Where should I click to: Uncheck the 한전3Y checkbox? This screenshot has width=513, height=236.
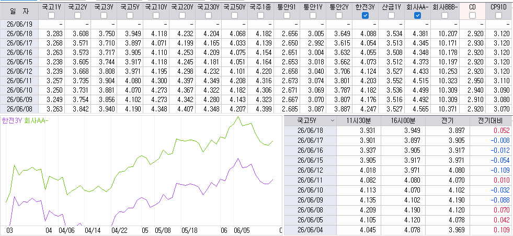(366, 15)
